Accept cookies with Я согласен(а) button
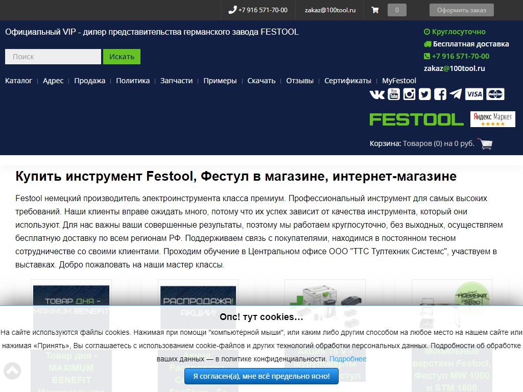523x392 pixels. pos(261,376)
